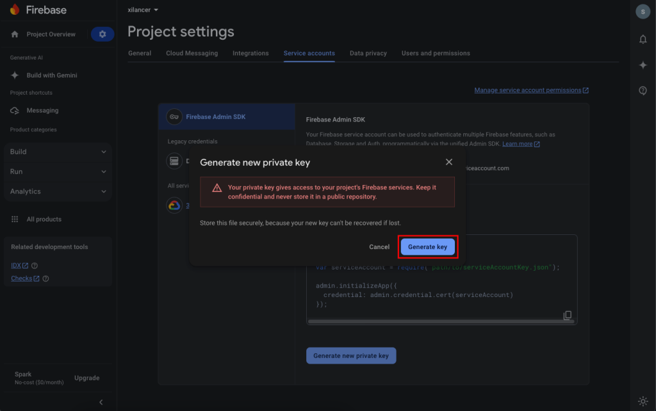Click the database legacy credentials icon

point(174,161)
